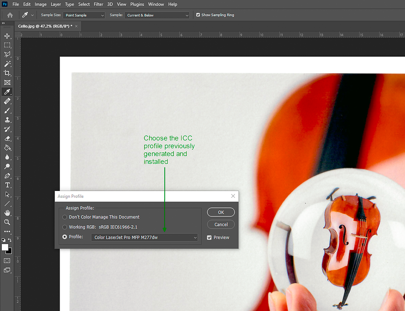
Task: Select the History Brush tool
Action: [x=7, y=129]
